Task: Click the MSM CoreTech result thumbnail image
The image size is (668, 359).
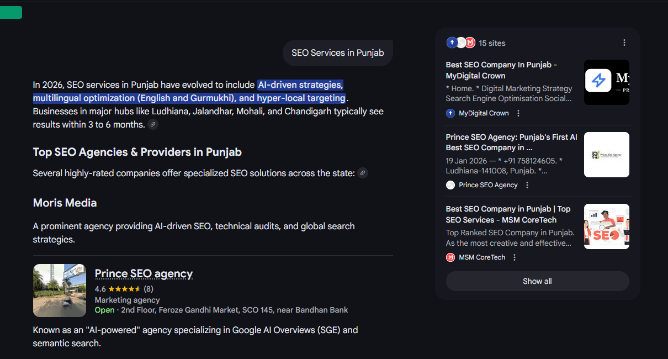Action: coord(606,226)
